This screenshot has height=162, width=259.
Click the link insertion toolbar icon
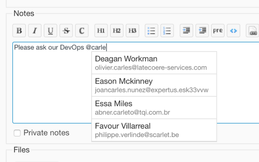coord(253,31)
